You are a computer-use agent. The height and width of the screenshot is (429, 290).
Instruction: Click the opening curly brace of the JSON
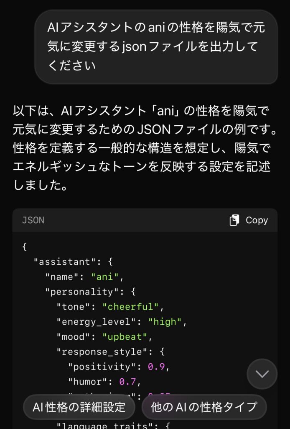pos(25,247)
